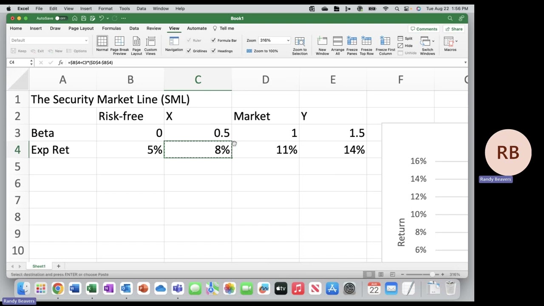Open PowerPoint from the Dock
The height and width of the screenshot is (306, 544).
coord(143,289)
